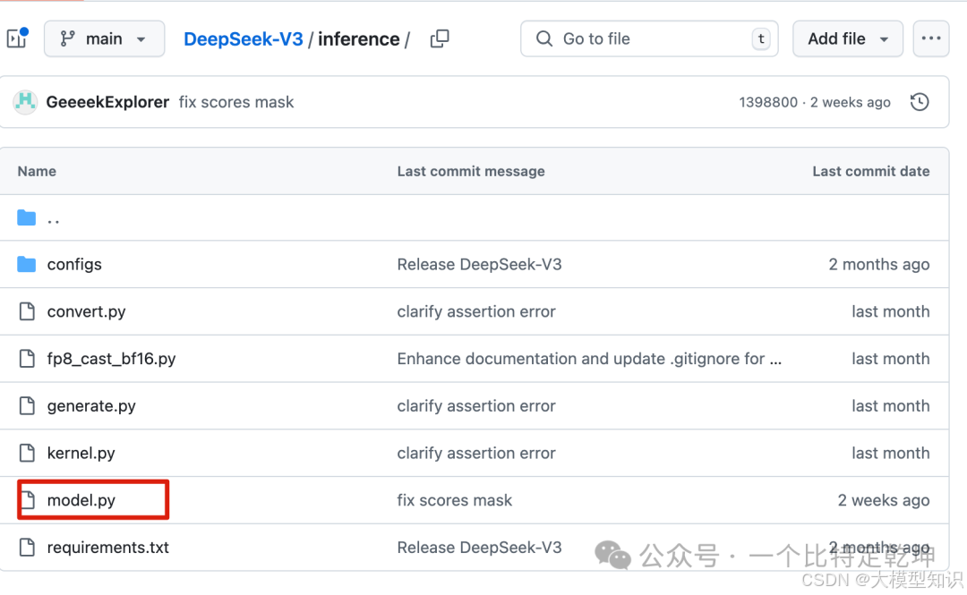Open requirements.txt 'Release DeepSeek-V3' commit message
This screenshot has width=967, height=595.
click(479, 548)
